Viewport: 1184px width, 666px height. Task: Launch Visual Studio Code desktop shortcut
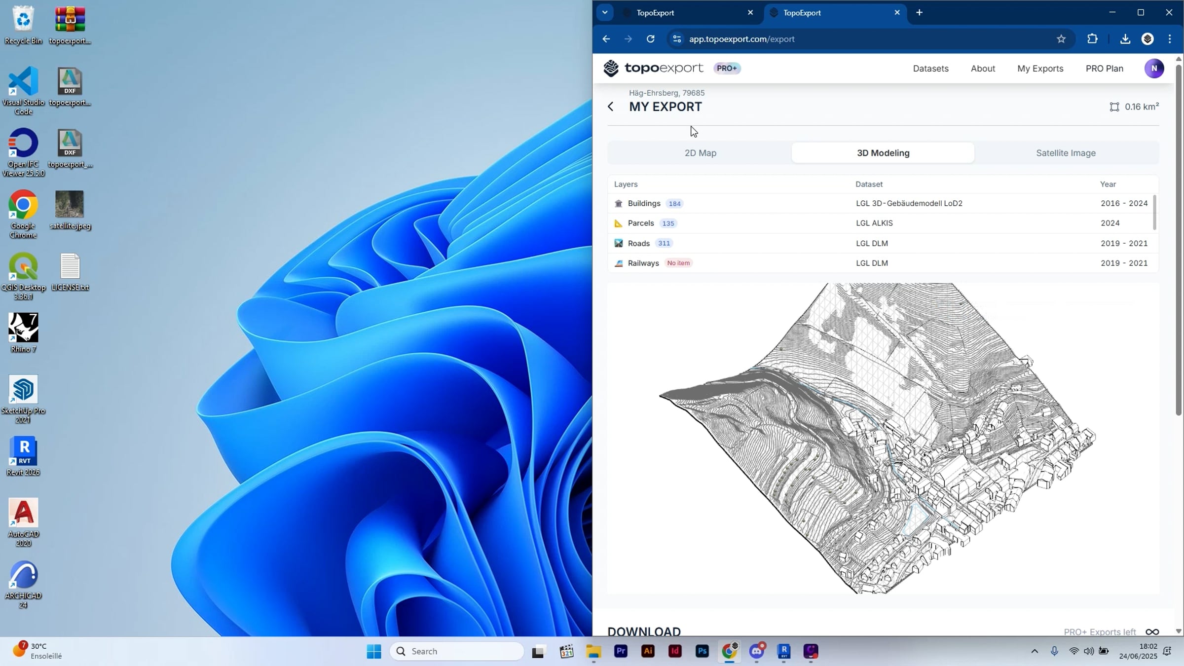pyautogui.click(x=23, y=90)
